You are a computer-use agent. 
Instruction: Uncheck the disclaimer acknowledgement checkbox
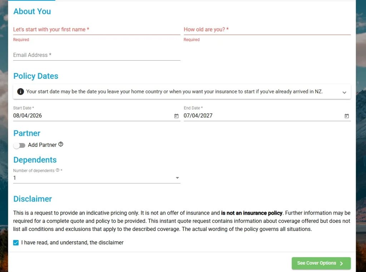click(x=16, y=243)
